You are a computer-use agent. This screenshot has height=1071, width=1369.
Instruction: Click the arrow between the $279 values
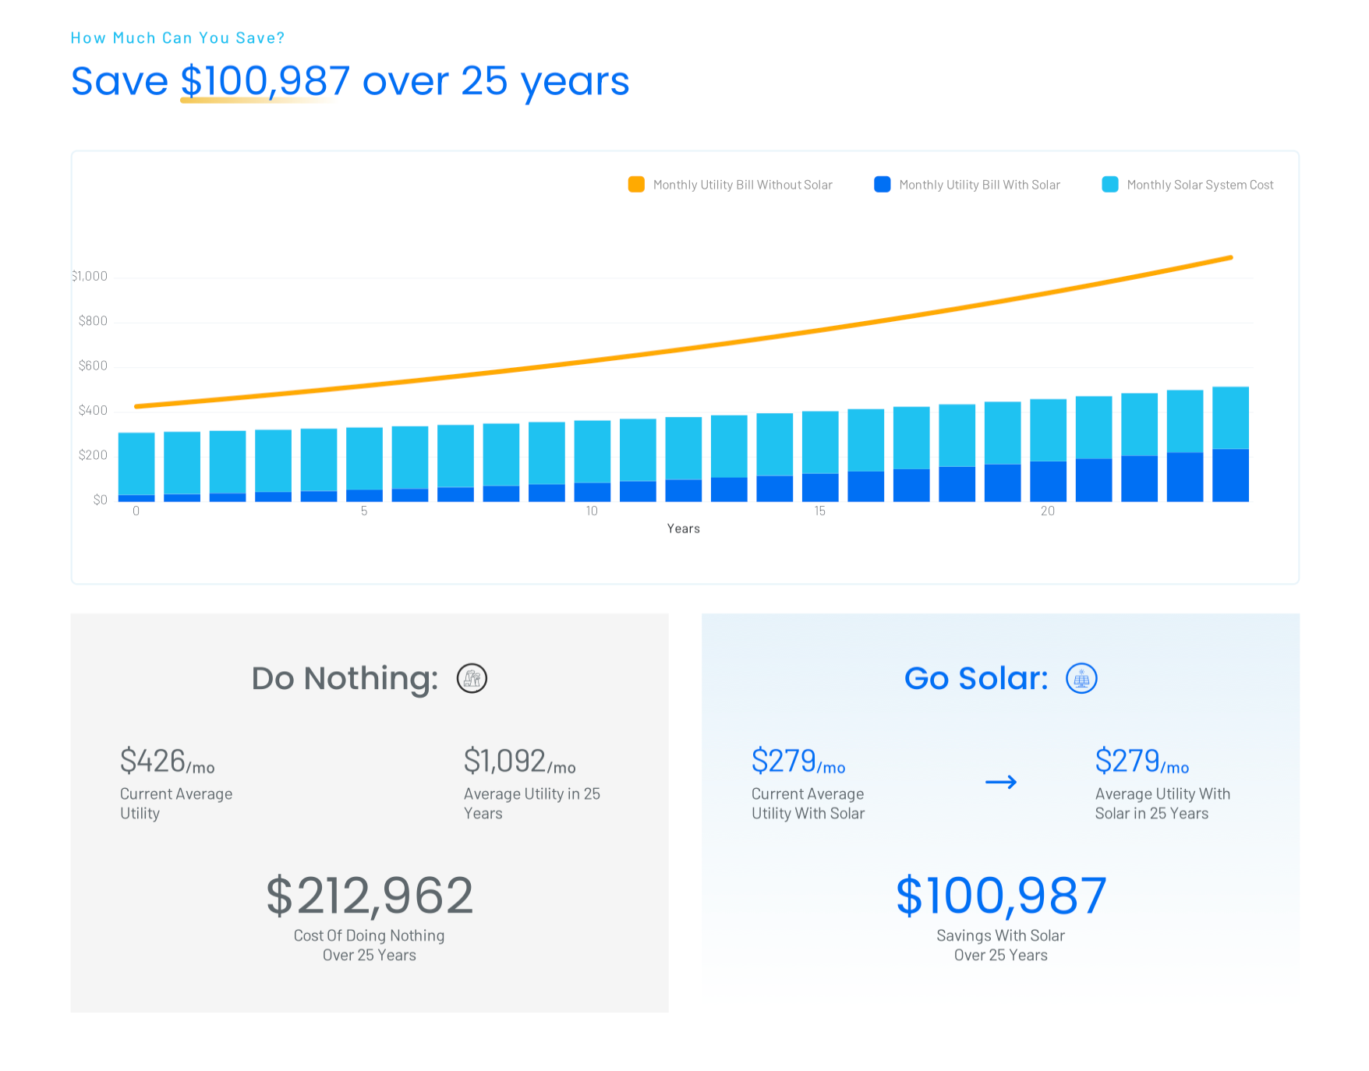pyautogui.click(x=1001, y=782)
